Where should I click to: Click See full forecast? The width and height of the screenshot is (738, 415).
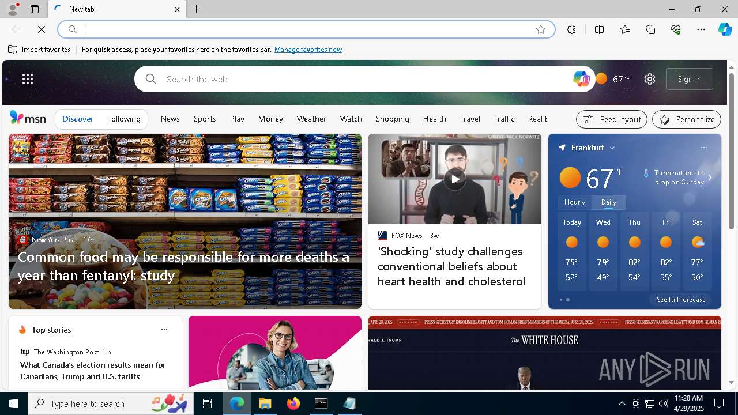point(680,300)
